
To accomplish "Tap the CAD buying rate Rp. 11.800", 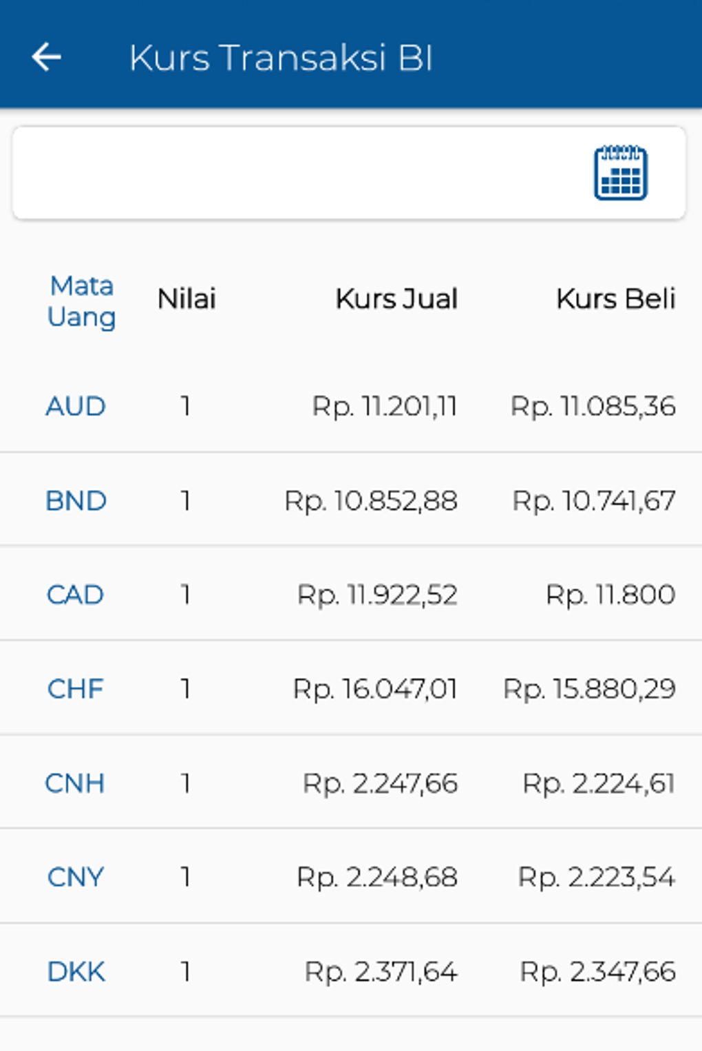I will coord(610,595).
